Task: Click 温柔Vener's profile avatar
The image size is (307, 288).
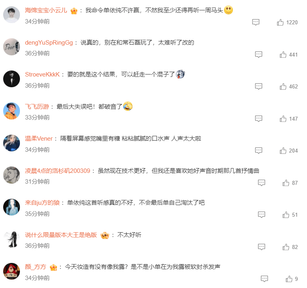Action: coord(12,143)
